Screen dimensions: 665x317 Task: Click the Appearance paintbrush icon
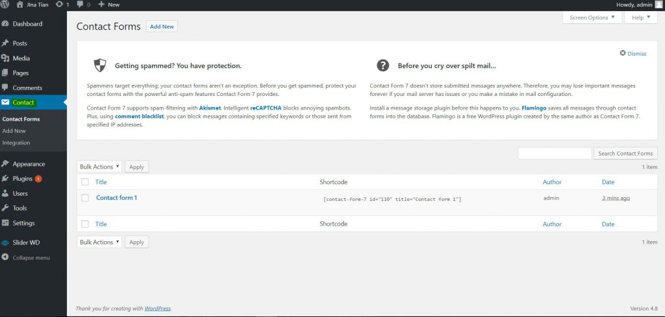(5, 164)
